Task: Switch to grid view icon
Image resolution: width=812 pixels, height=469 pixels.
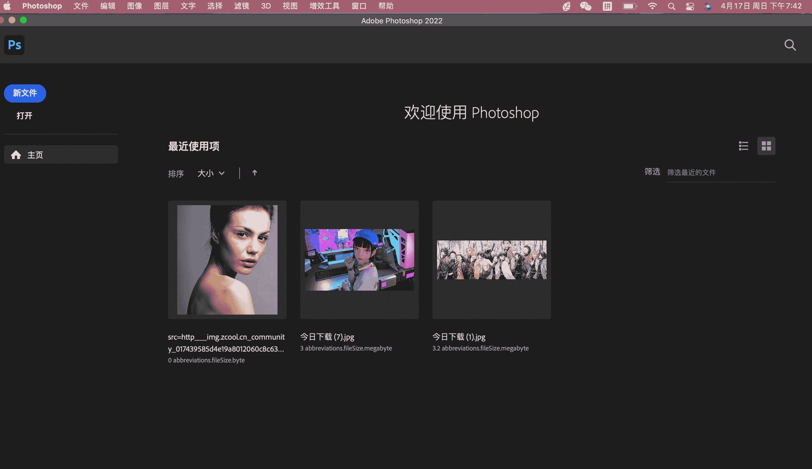Action: [x=766, y=146]
